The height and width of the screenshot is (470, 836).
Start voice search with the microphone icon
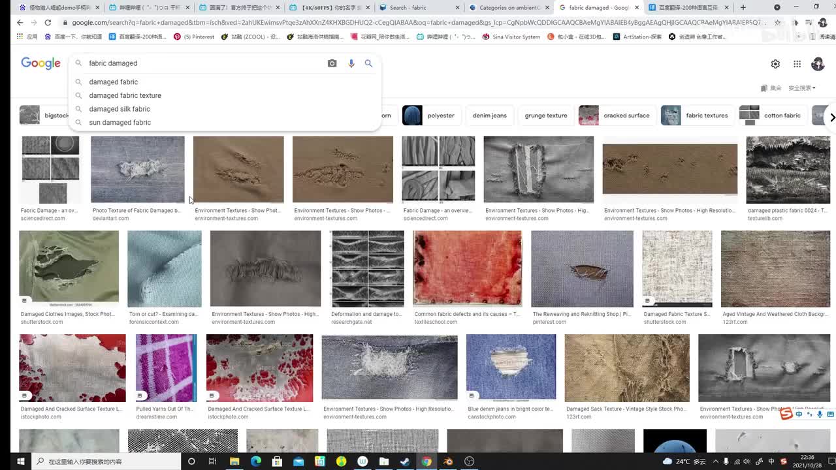[x=351, y=63]
